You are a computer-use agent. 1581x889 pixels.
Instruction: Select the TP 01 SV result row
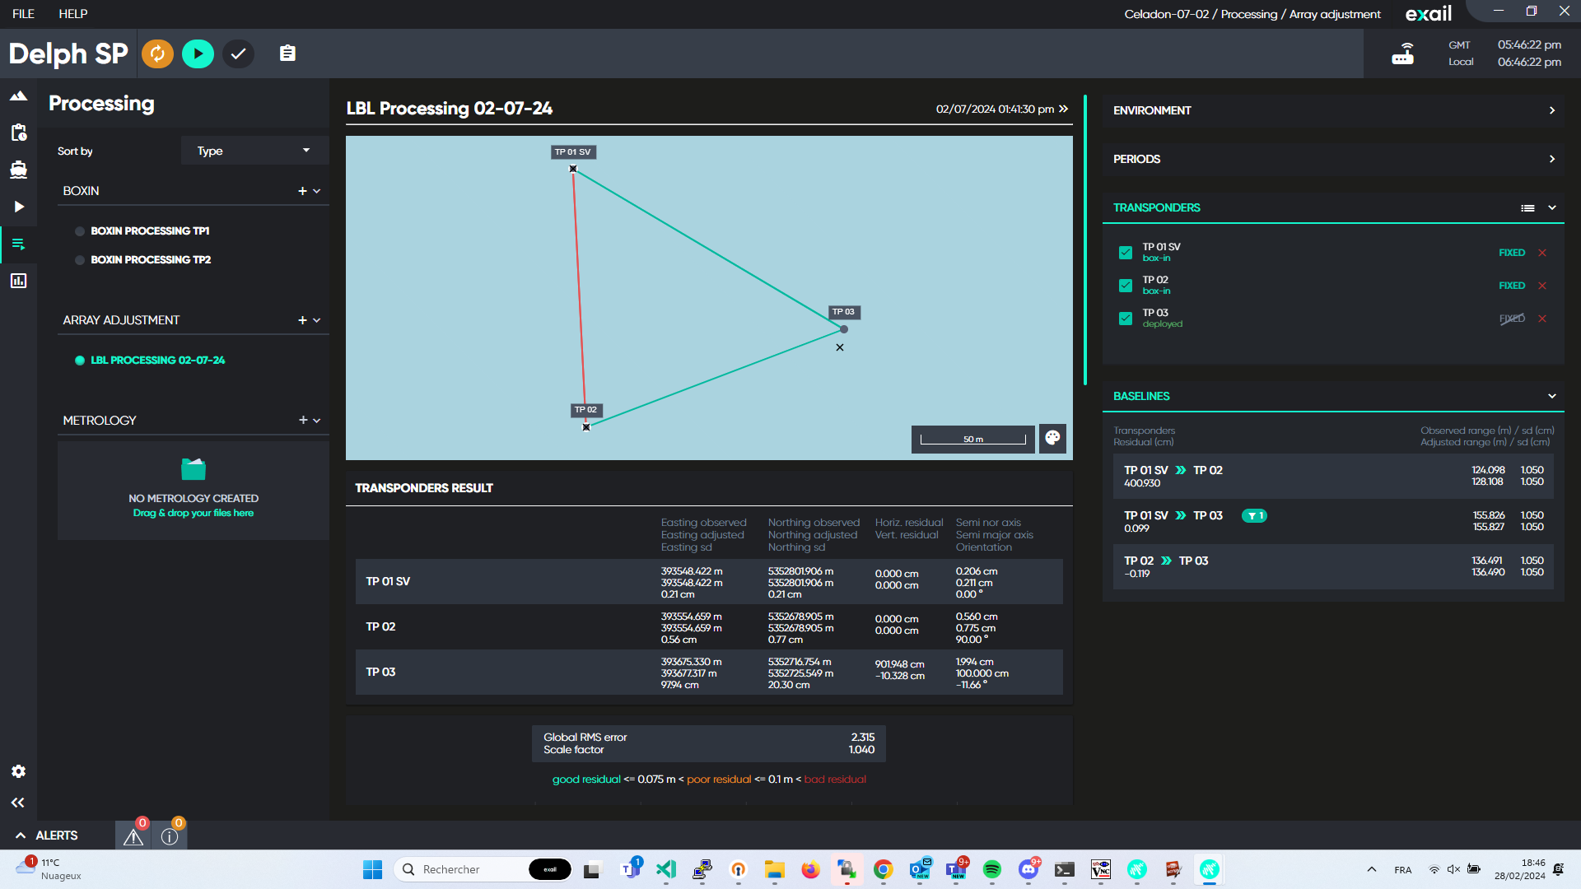point(709,582)
